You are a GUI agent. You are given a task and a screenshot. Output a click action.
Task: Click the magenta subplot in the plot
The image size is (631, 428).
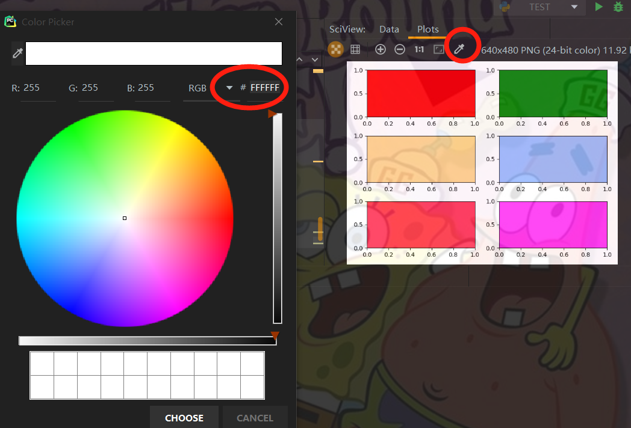click(x=553, y=225)
